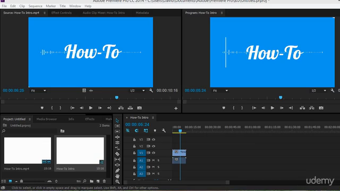Open Program monitor 1/2 resolution dropdown
This screenshot has height=191, width=340.
(x=319, y=91)
